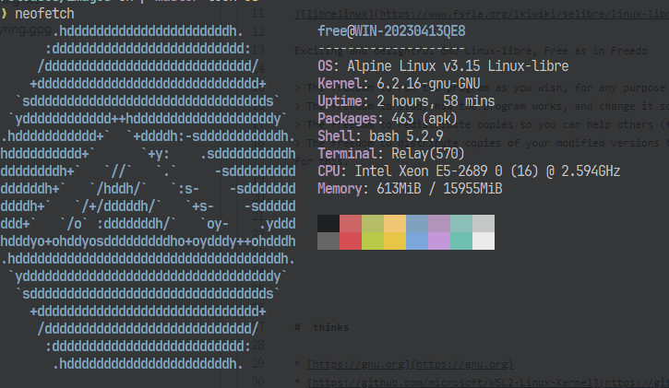Select the Kernel line 6.2.16-gnu-GNU
This screenshot has width=669, height=388.
pyautogui.click(x=399, y=84)
